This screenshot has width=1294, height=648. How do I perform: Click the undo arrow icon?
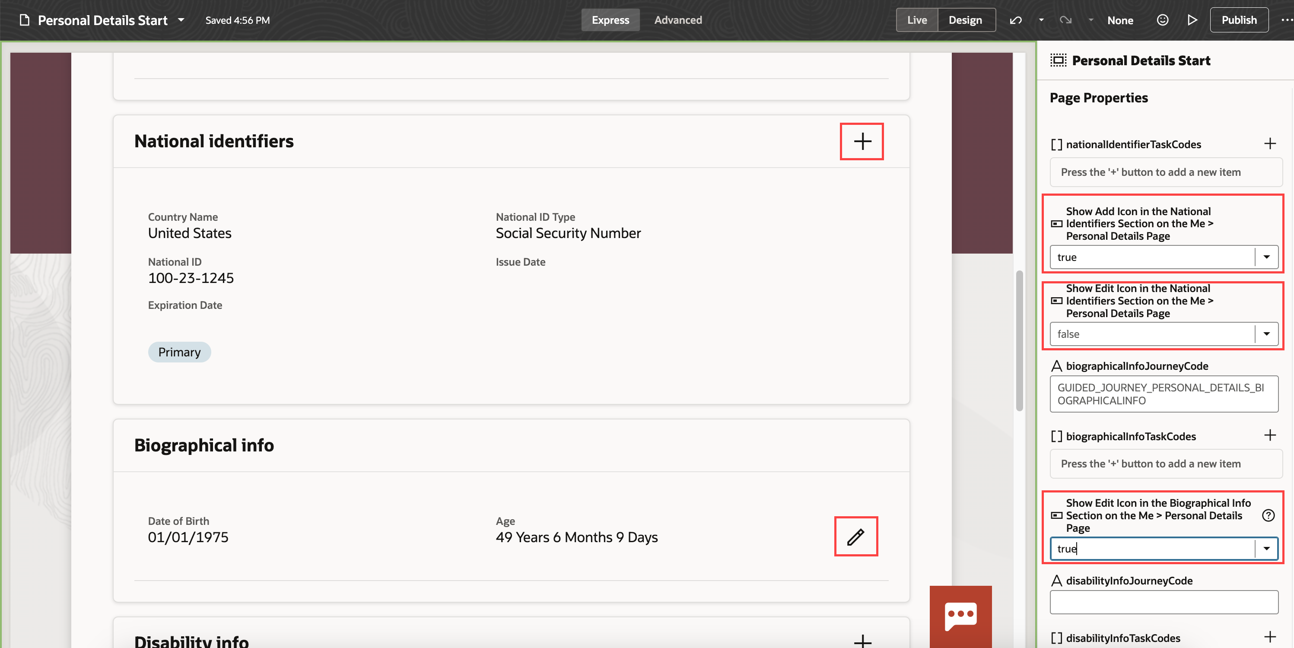1016,20
